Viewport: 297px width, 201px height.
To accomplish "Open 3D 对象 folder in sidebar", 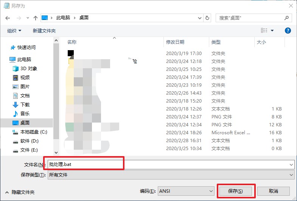I will 25,69.
